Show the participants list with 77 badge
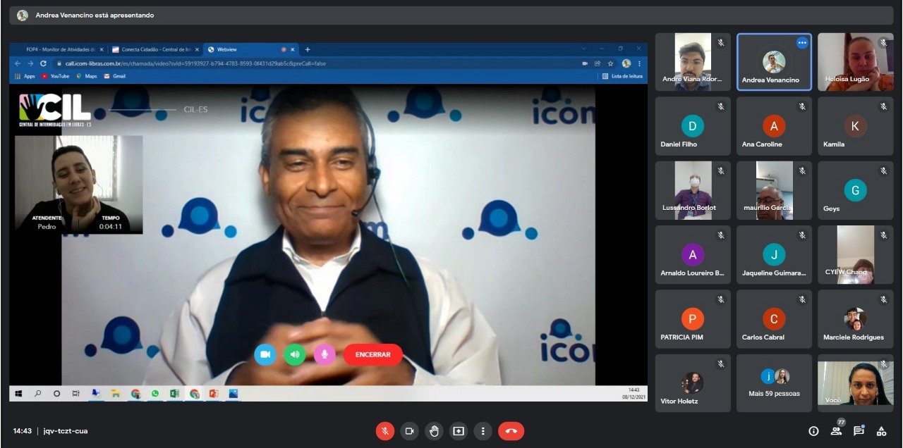 click(x=836, y=431)
